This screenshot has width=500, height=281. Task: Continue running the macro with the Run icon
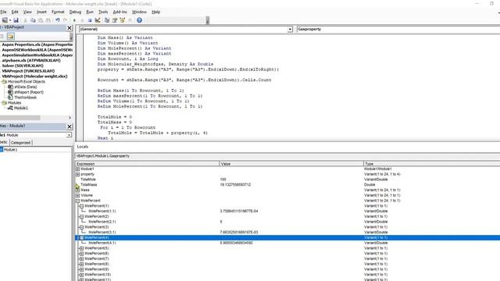(x=75, y=20)
